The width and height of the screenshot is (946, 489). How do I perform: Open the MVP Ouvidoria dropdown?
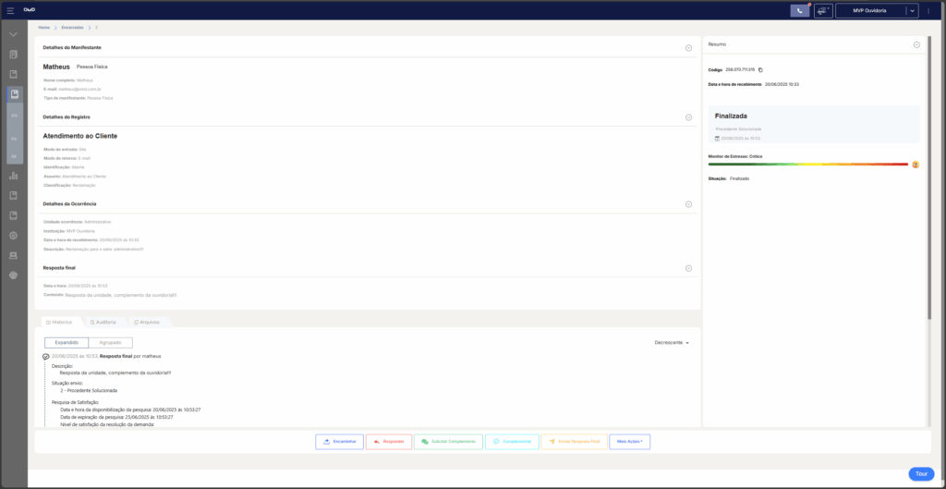[x=877, y=10]
